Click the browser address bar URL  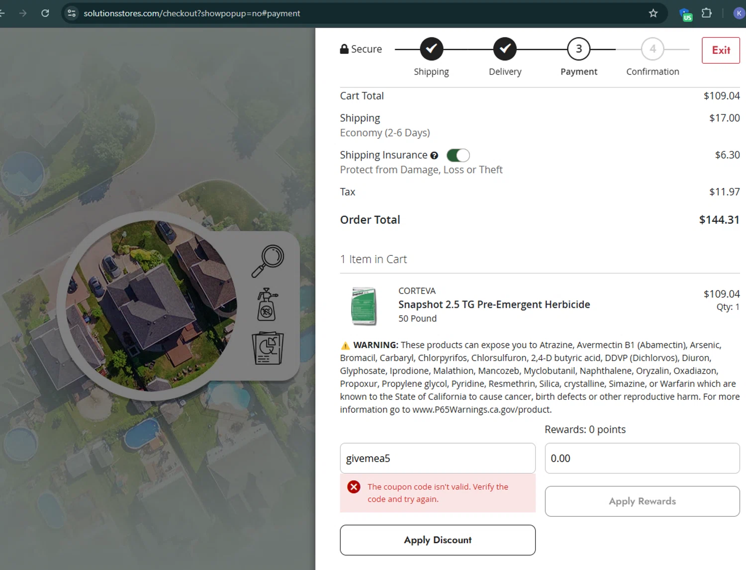point(192,13)
